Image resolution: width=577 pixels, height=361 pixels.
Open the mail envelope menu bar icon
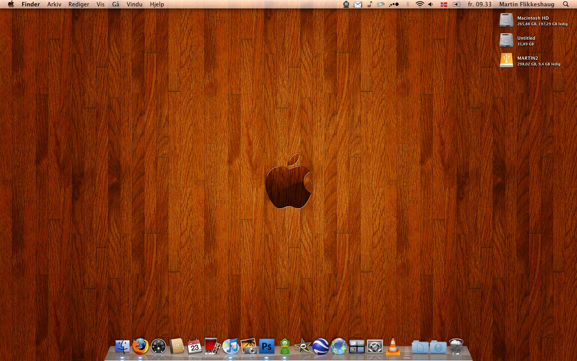pos(358,4)
